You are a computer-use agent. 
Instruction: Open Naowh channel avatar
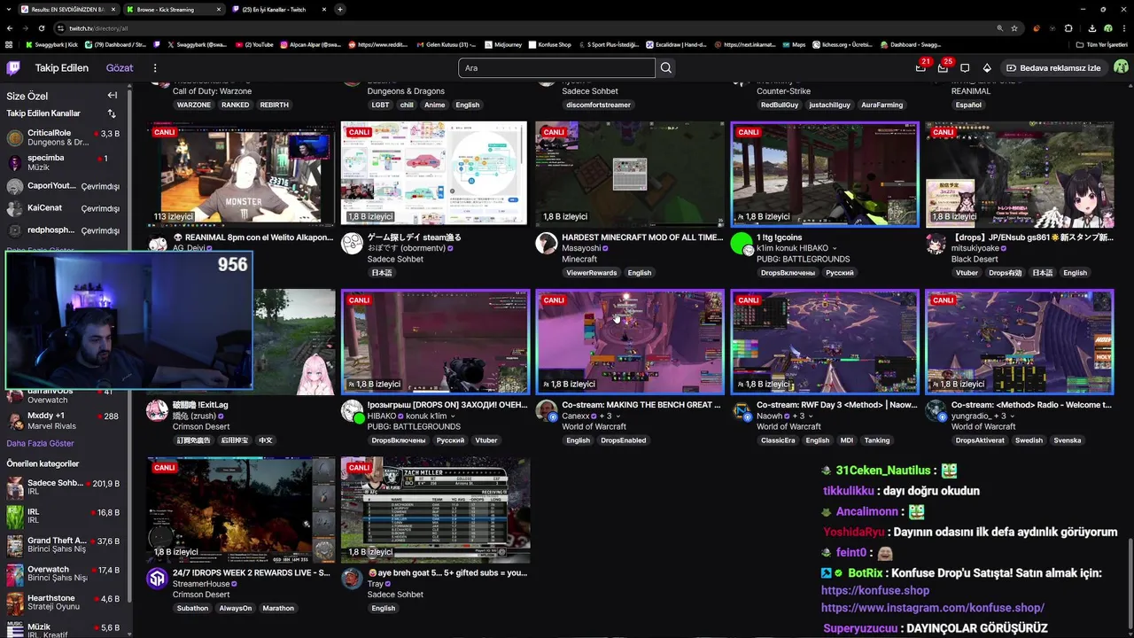coord(742,411)
